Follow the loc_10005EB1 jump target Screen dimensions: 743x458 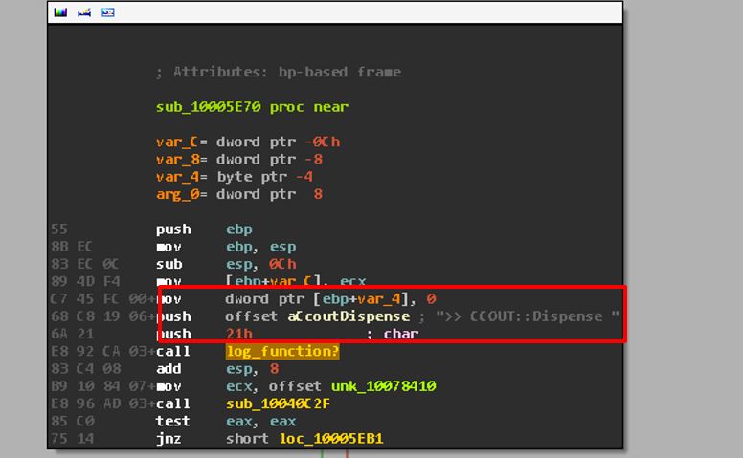(331, 439)
